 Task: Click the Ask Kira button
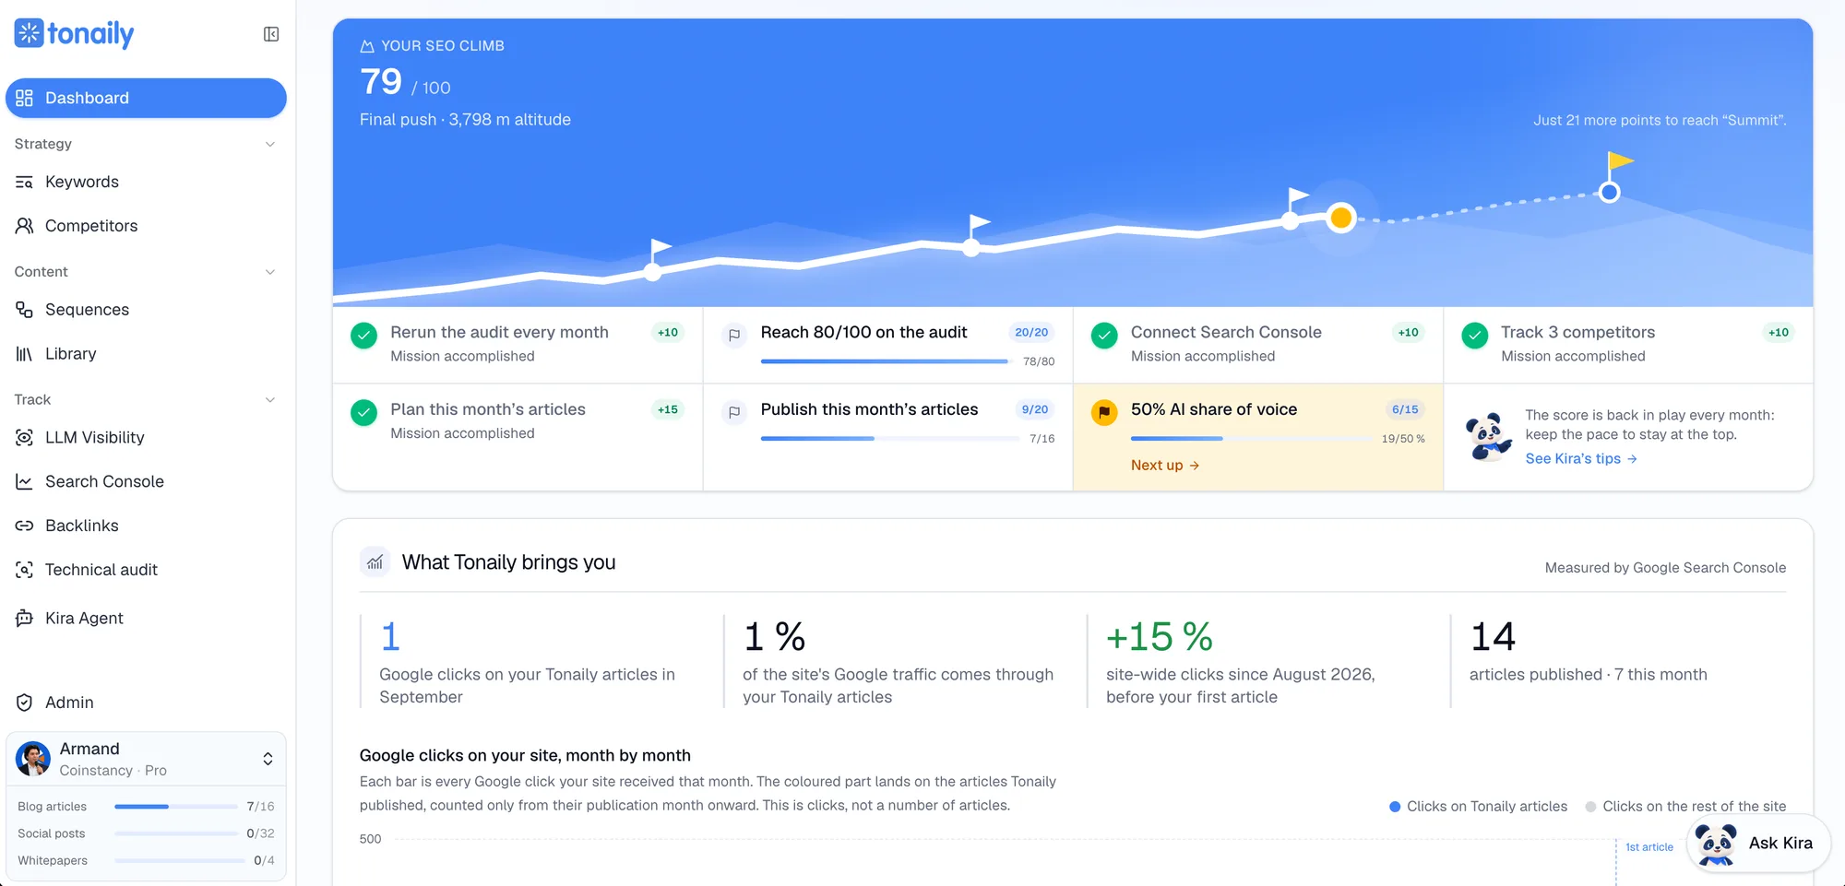[x=1758, y=844]
